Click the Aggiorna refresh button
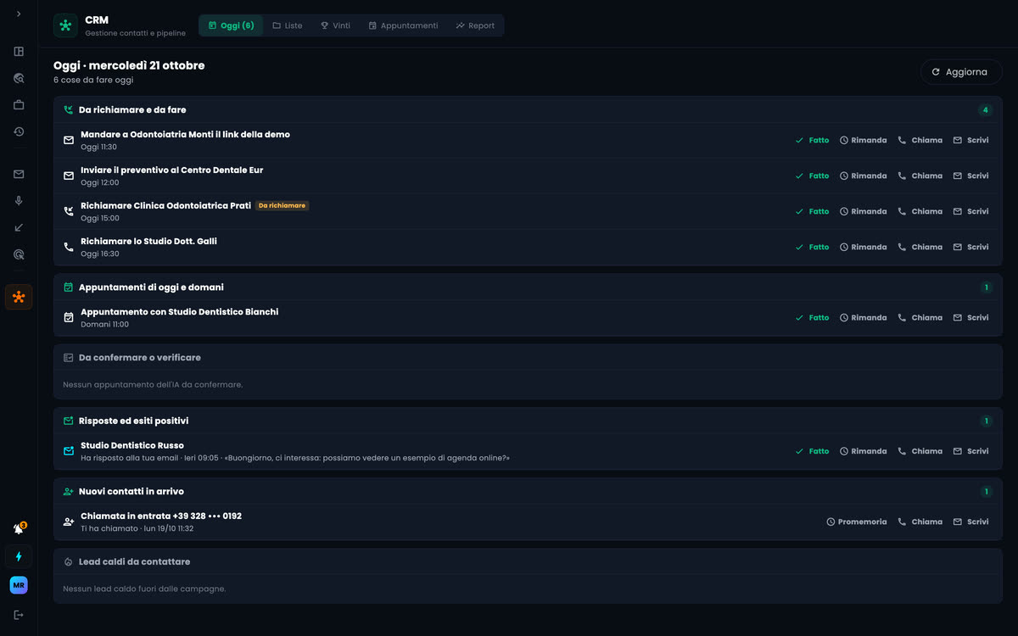 click(961, 72)
